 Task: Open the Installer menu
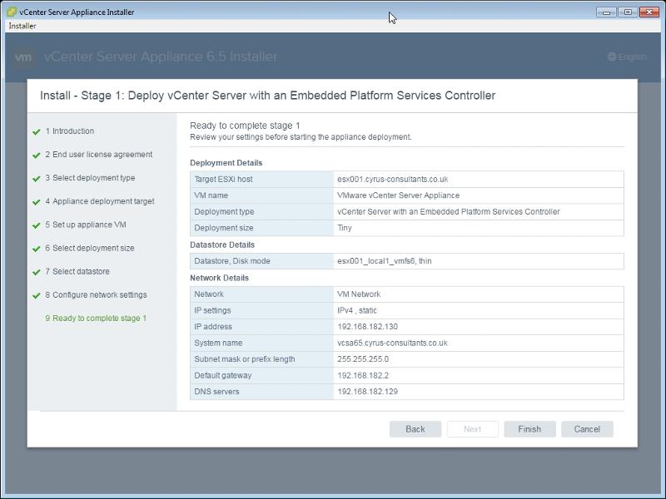[22, 26]
